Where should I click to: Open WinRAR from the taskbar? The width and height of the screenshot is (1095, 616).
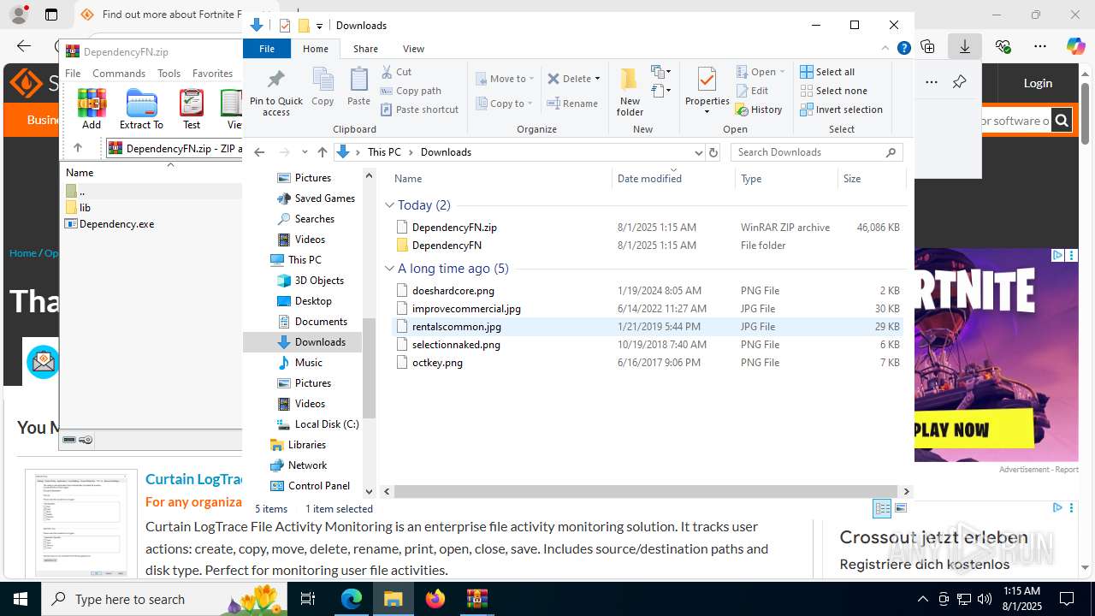[476, 599]
